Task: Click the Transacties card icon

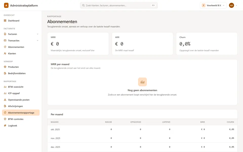Action: pos(5,41)
